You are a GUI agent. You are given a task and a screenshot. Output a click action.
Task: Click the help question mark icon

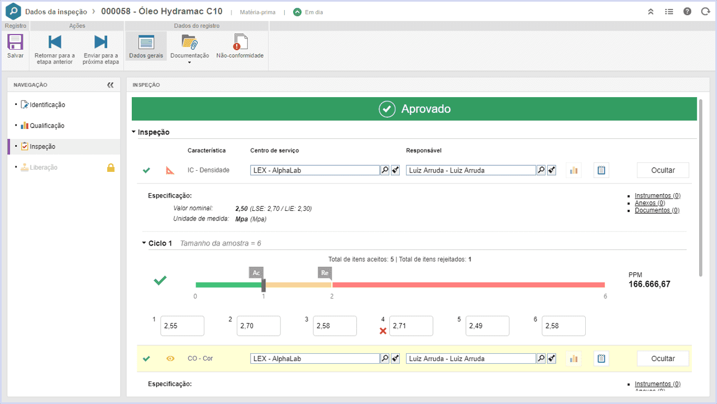[687, 12]
